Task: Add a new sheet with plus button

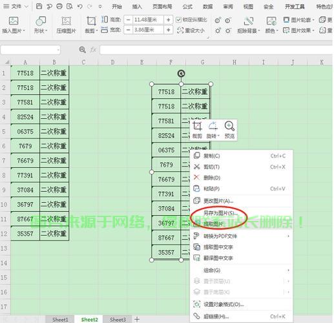Action: pyautogui.click(x=137, y=319)
